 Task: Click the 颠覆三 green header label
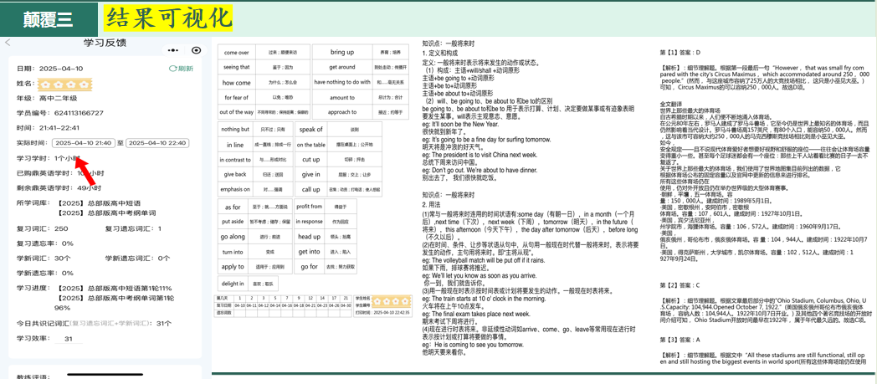[48, 19]
